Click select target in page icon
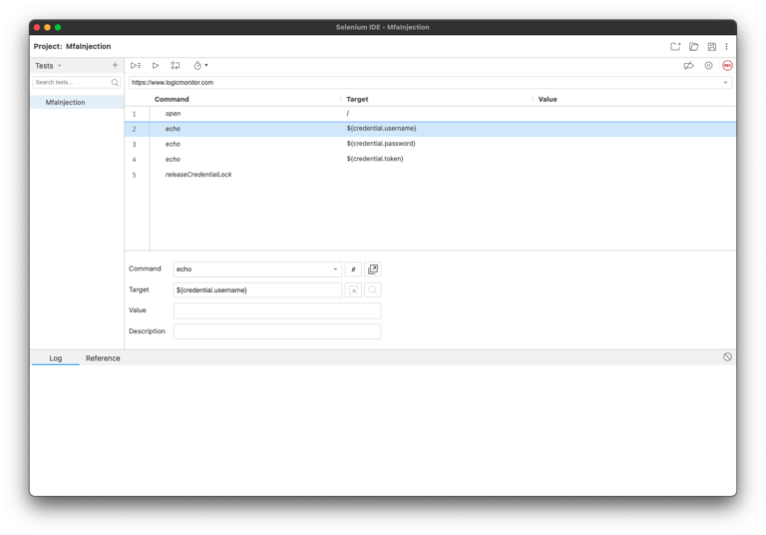Viewport: 766px width, 535px height. click(x=353, y=290)
